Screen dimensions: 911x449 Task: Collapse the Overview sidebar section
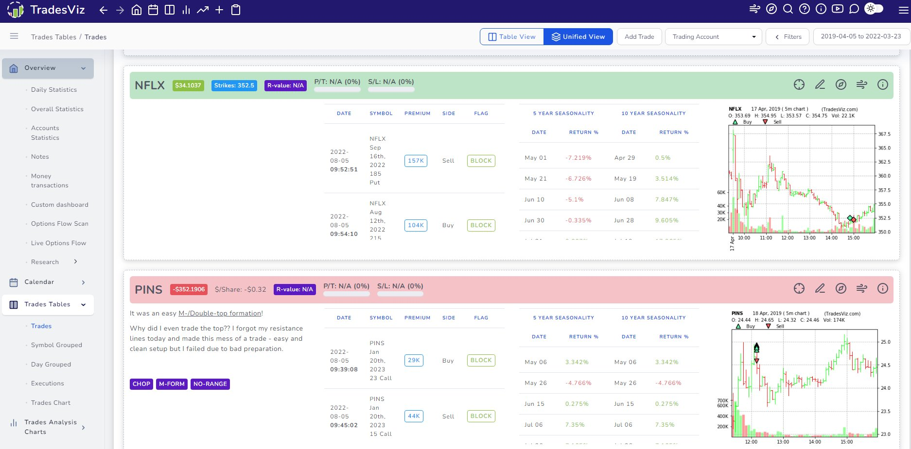(48, 68)
